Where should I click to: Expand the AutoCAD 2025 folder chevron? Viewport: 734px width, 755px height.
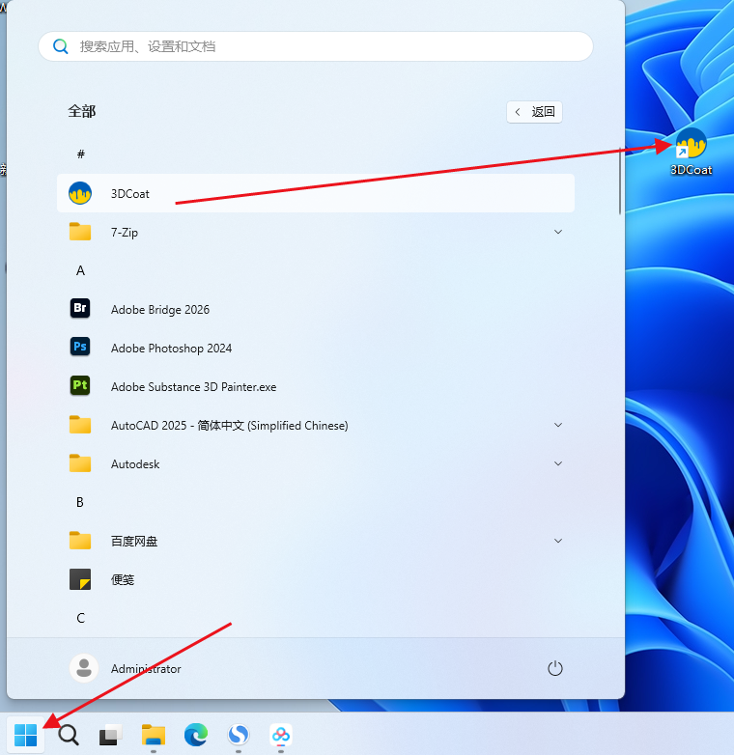(558, 425)
